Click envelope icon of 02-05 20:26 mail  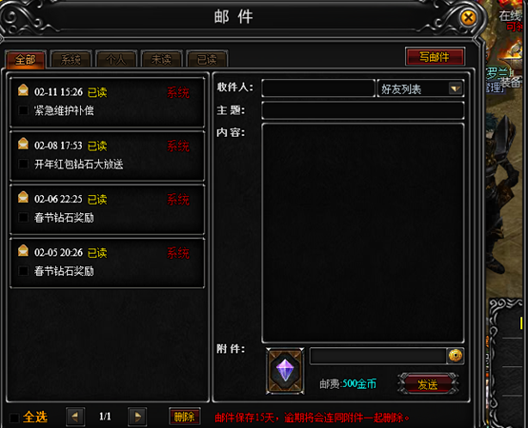(x=23, y=251)
